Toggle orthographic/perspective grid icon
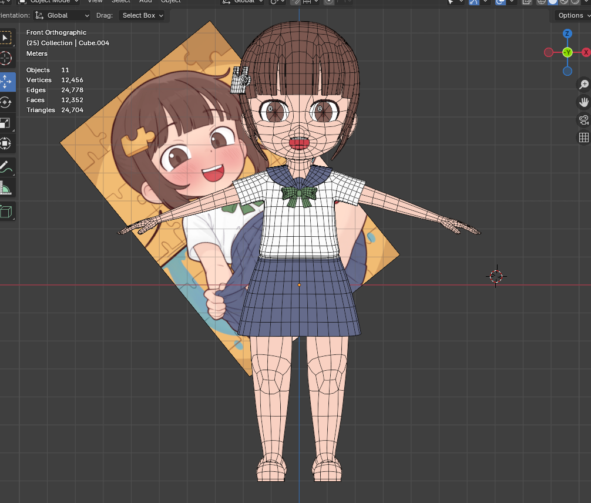This screenshot has width=591, height=503. pyautogui.click(x=584, y=138)
